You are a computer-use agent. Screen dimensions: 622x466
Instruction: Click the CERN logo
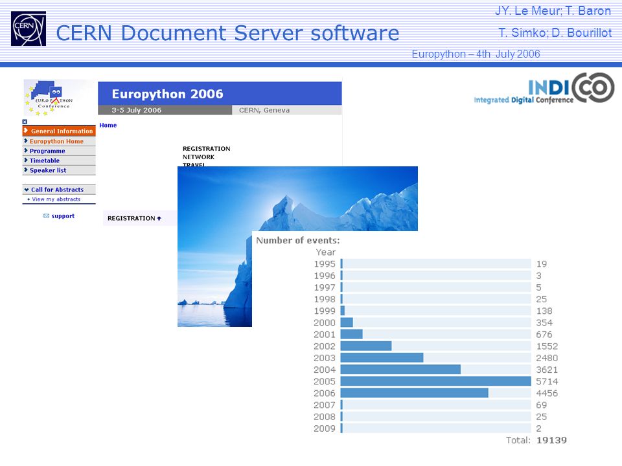coord(29,28)
